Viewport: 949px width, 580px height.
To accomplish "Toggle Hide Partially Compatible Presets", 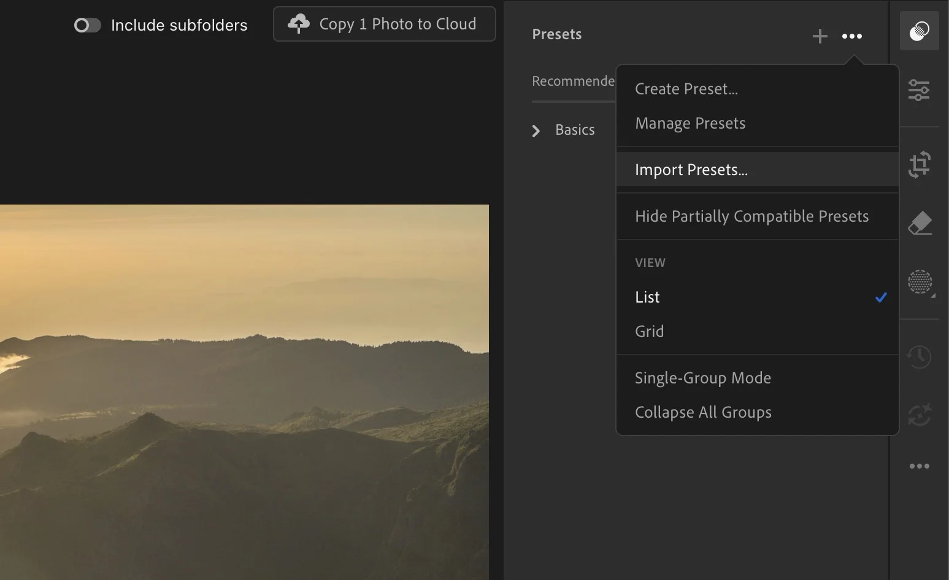I will pos(751,216).
